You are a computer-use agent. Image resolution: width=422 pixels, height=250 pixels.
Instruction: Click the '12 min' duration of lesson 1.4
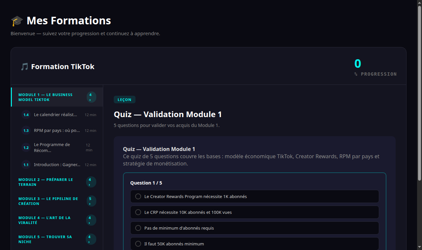(90, 115)
